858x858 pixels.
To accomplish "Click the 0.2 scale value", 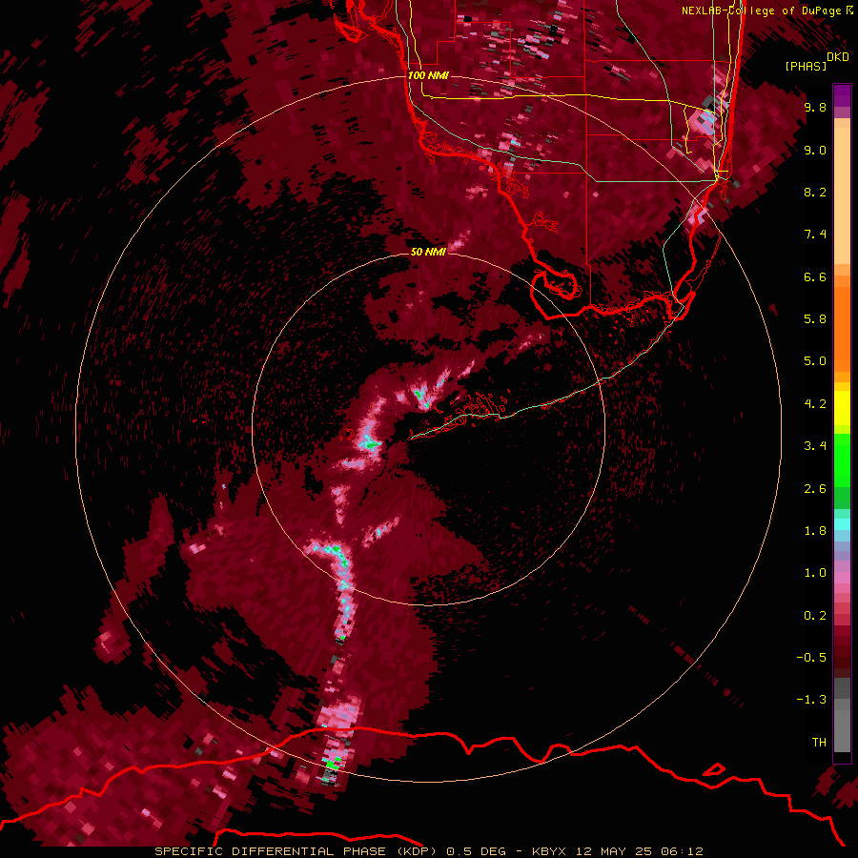I will (815, 616).
